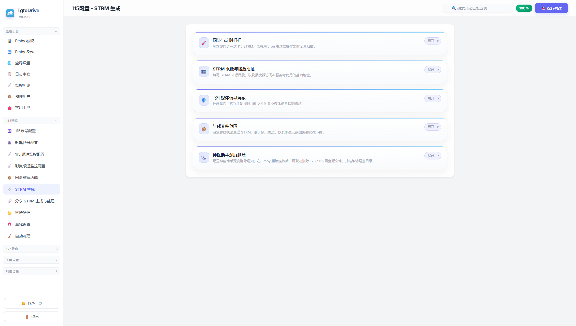This screenshot has height=326, width=576.
Task: Open the 全局设置 menu item
Action: pos(32,63)
